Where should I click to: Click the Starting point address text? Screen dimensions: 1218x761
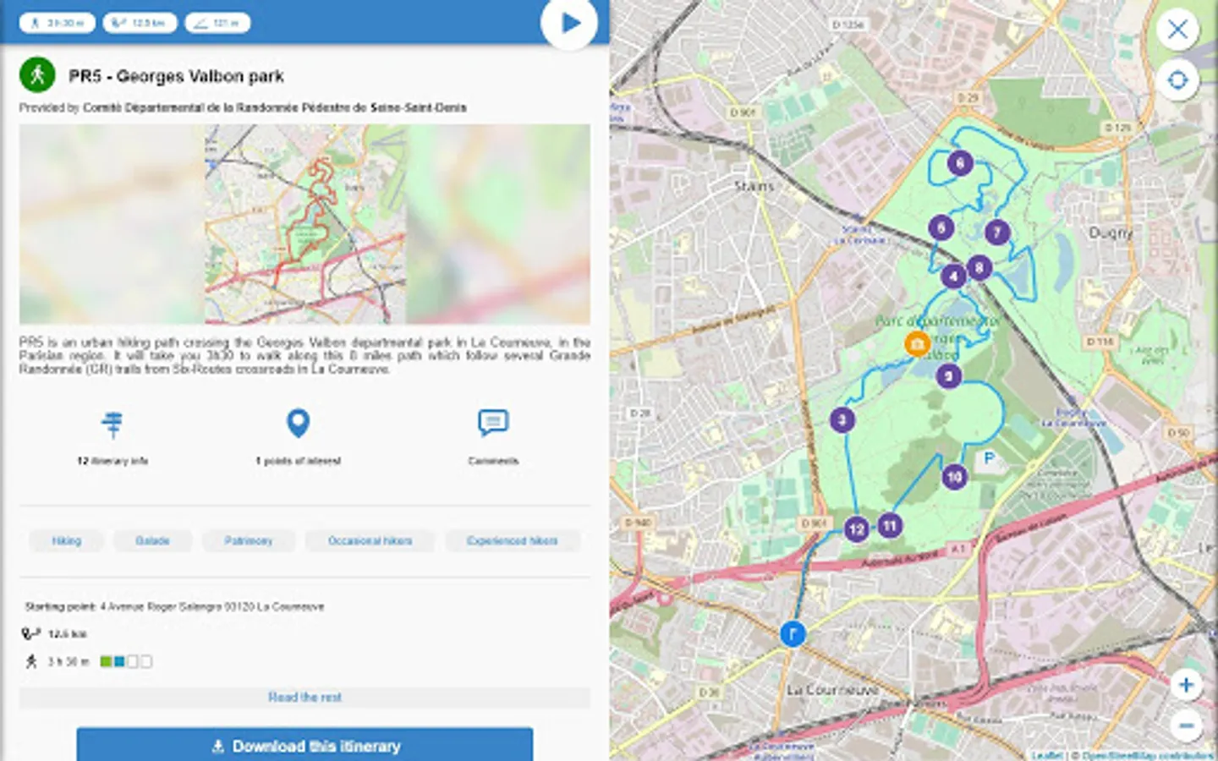click(x=174, y=606)
